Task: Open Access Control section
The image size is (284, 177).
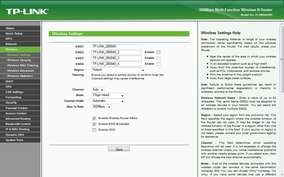Action: pos(20,113)
